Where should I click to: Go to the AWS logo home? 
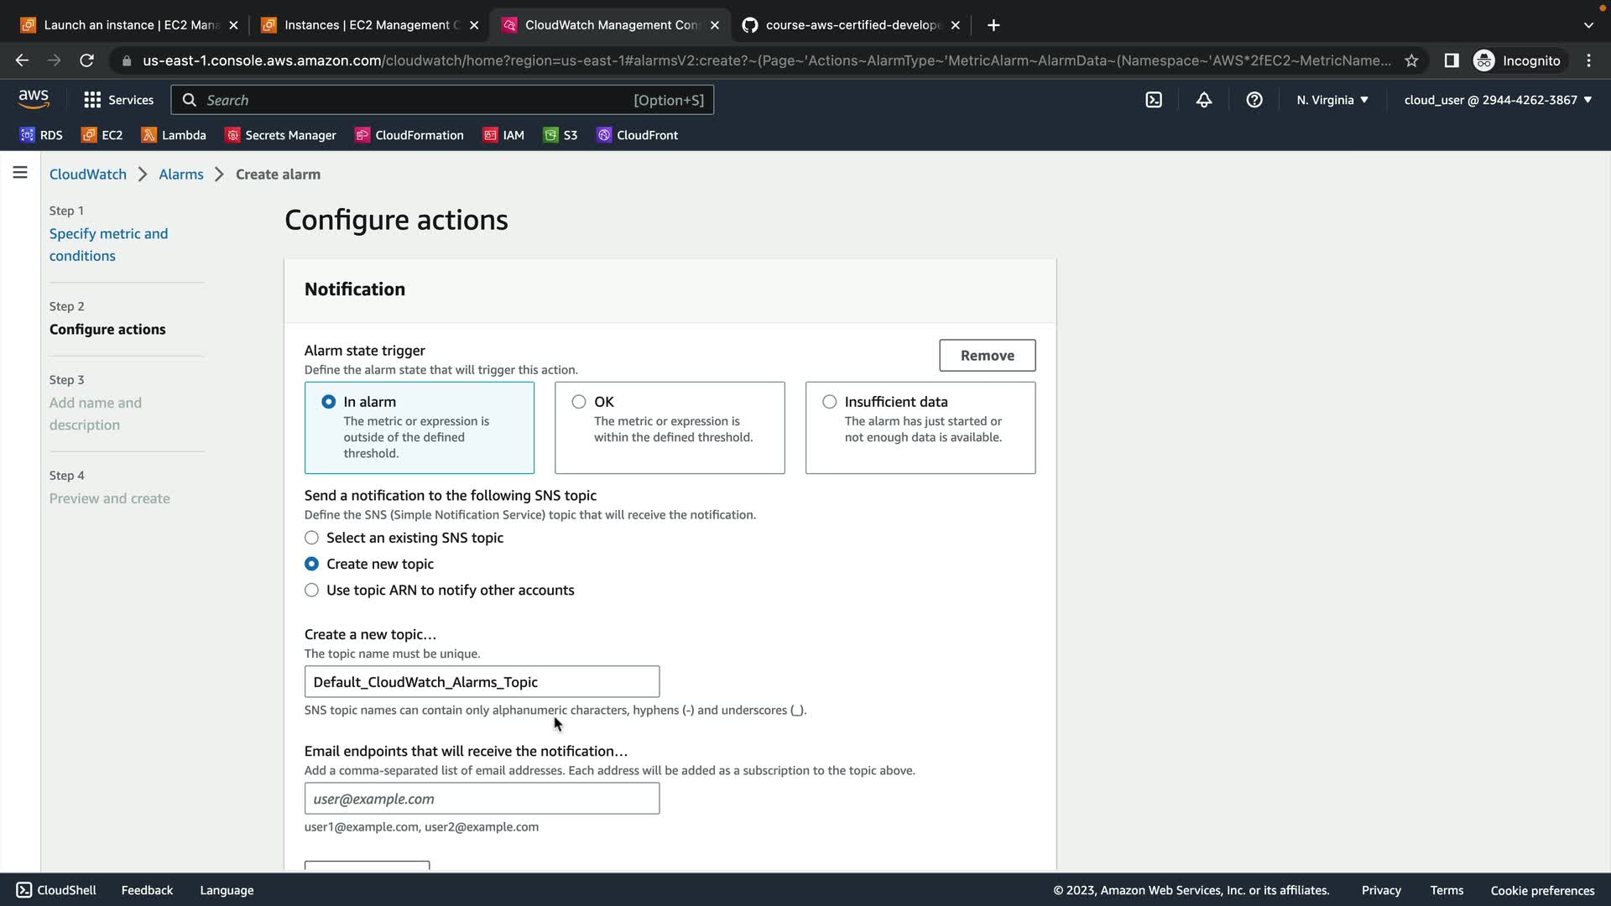pyautogui.click(x=34, y=99)
